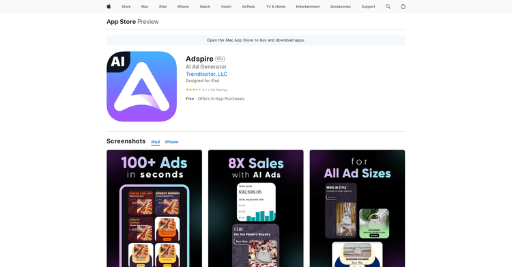Click the '8X Sales with AI Ads' screenshot
This screenshot has width=512, height=267.
click(256, 208)
